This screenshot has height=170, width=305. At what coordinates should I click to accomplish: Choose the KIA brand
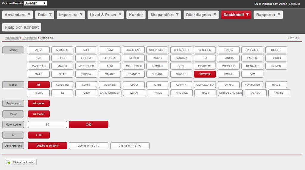205,58
